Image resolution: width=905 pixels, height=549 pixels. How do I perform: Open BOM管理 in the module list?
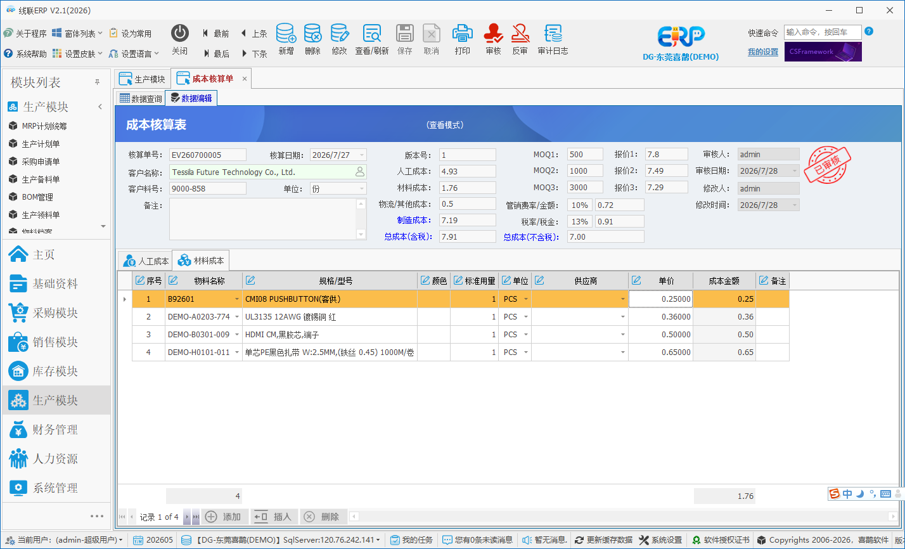[x=37, y=197]
